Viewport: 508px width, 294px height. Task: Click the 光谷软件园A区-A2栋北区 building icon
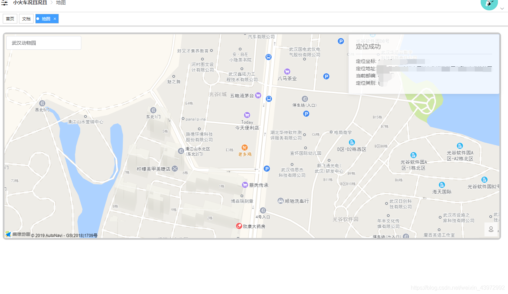(460, 146)
